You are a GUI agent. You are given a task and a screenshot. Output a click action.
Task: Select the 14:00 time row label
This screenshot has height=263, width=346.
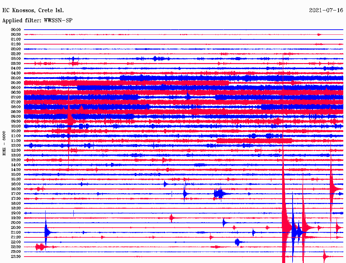coord(16,165)
